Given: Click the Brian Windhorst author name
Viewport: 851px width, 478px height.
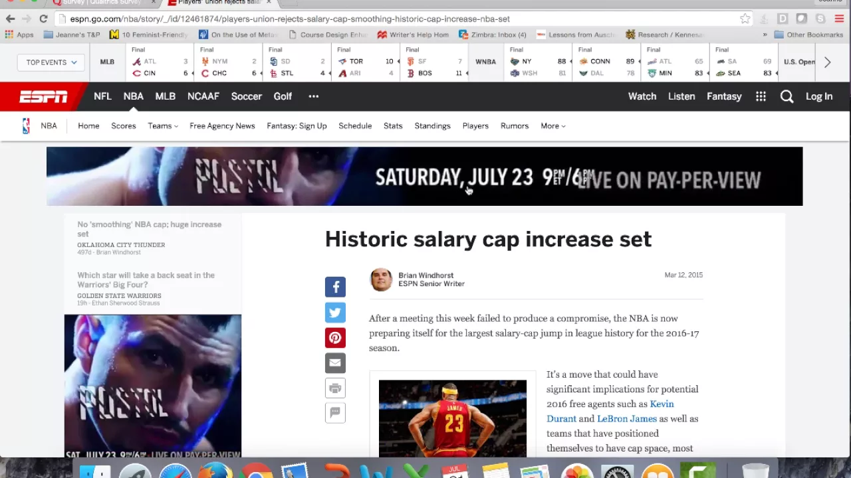Looking at the screenshot, I should pos(426,276).
